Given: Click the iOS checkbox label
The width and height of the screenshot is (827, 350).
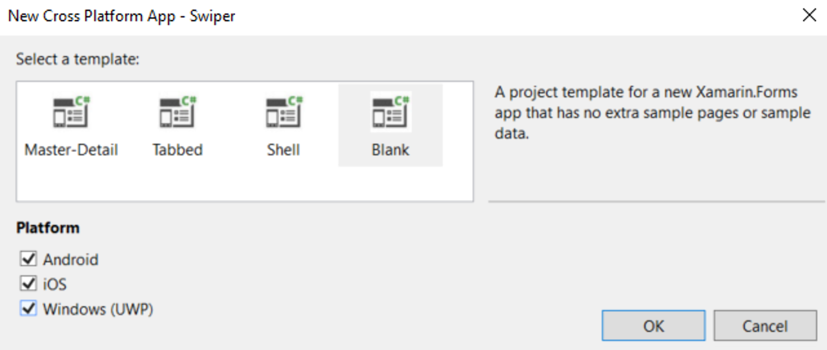Looking at the screenshot, I should pyautogui.click(x=55, y=284).
